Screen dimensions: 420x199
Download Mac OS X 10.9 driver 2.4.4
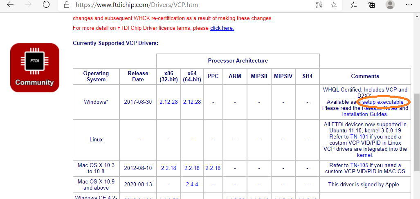pos(192,185)
